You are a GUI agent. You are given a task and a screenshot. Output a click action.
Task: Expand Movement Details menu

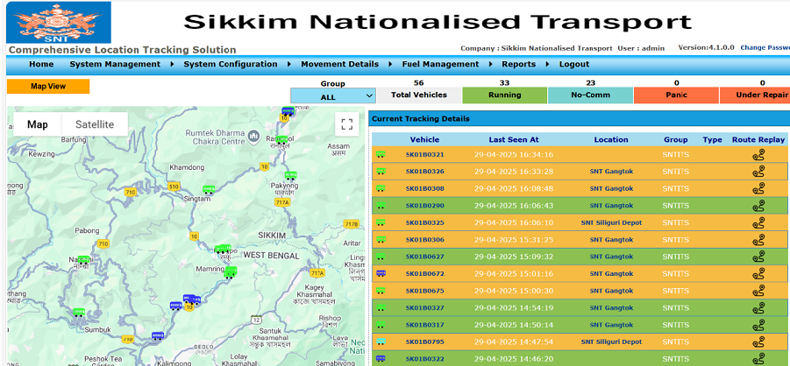[x=339, y=64]
